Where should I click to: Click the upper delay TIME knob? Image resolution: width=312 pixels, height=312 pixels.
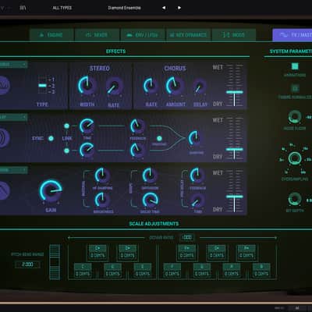coord(87,126)
